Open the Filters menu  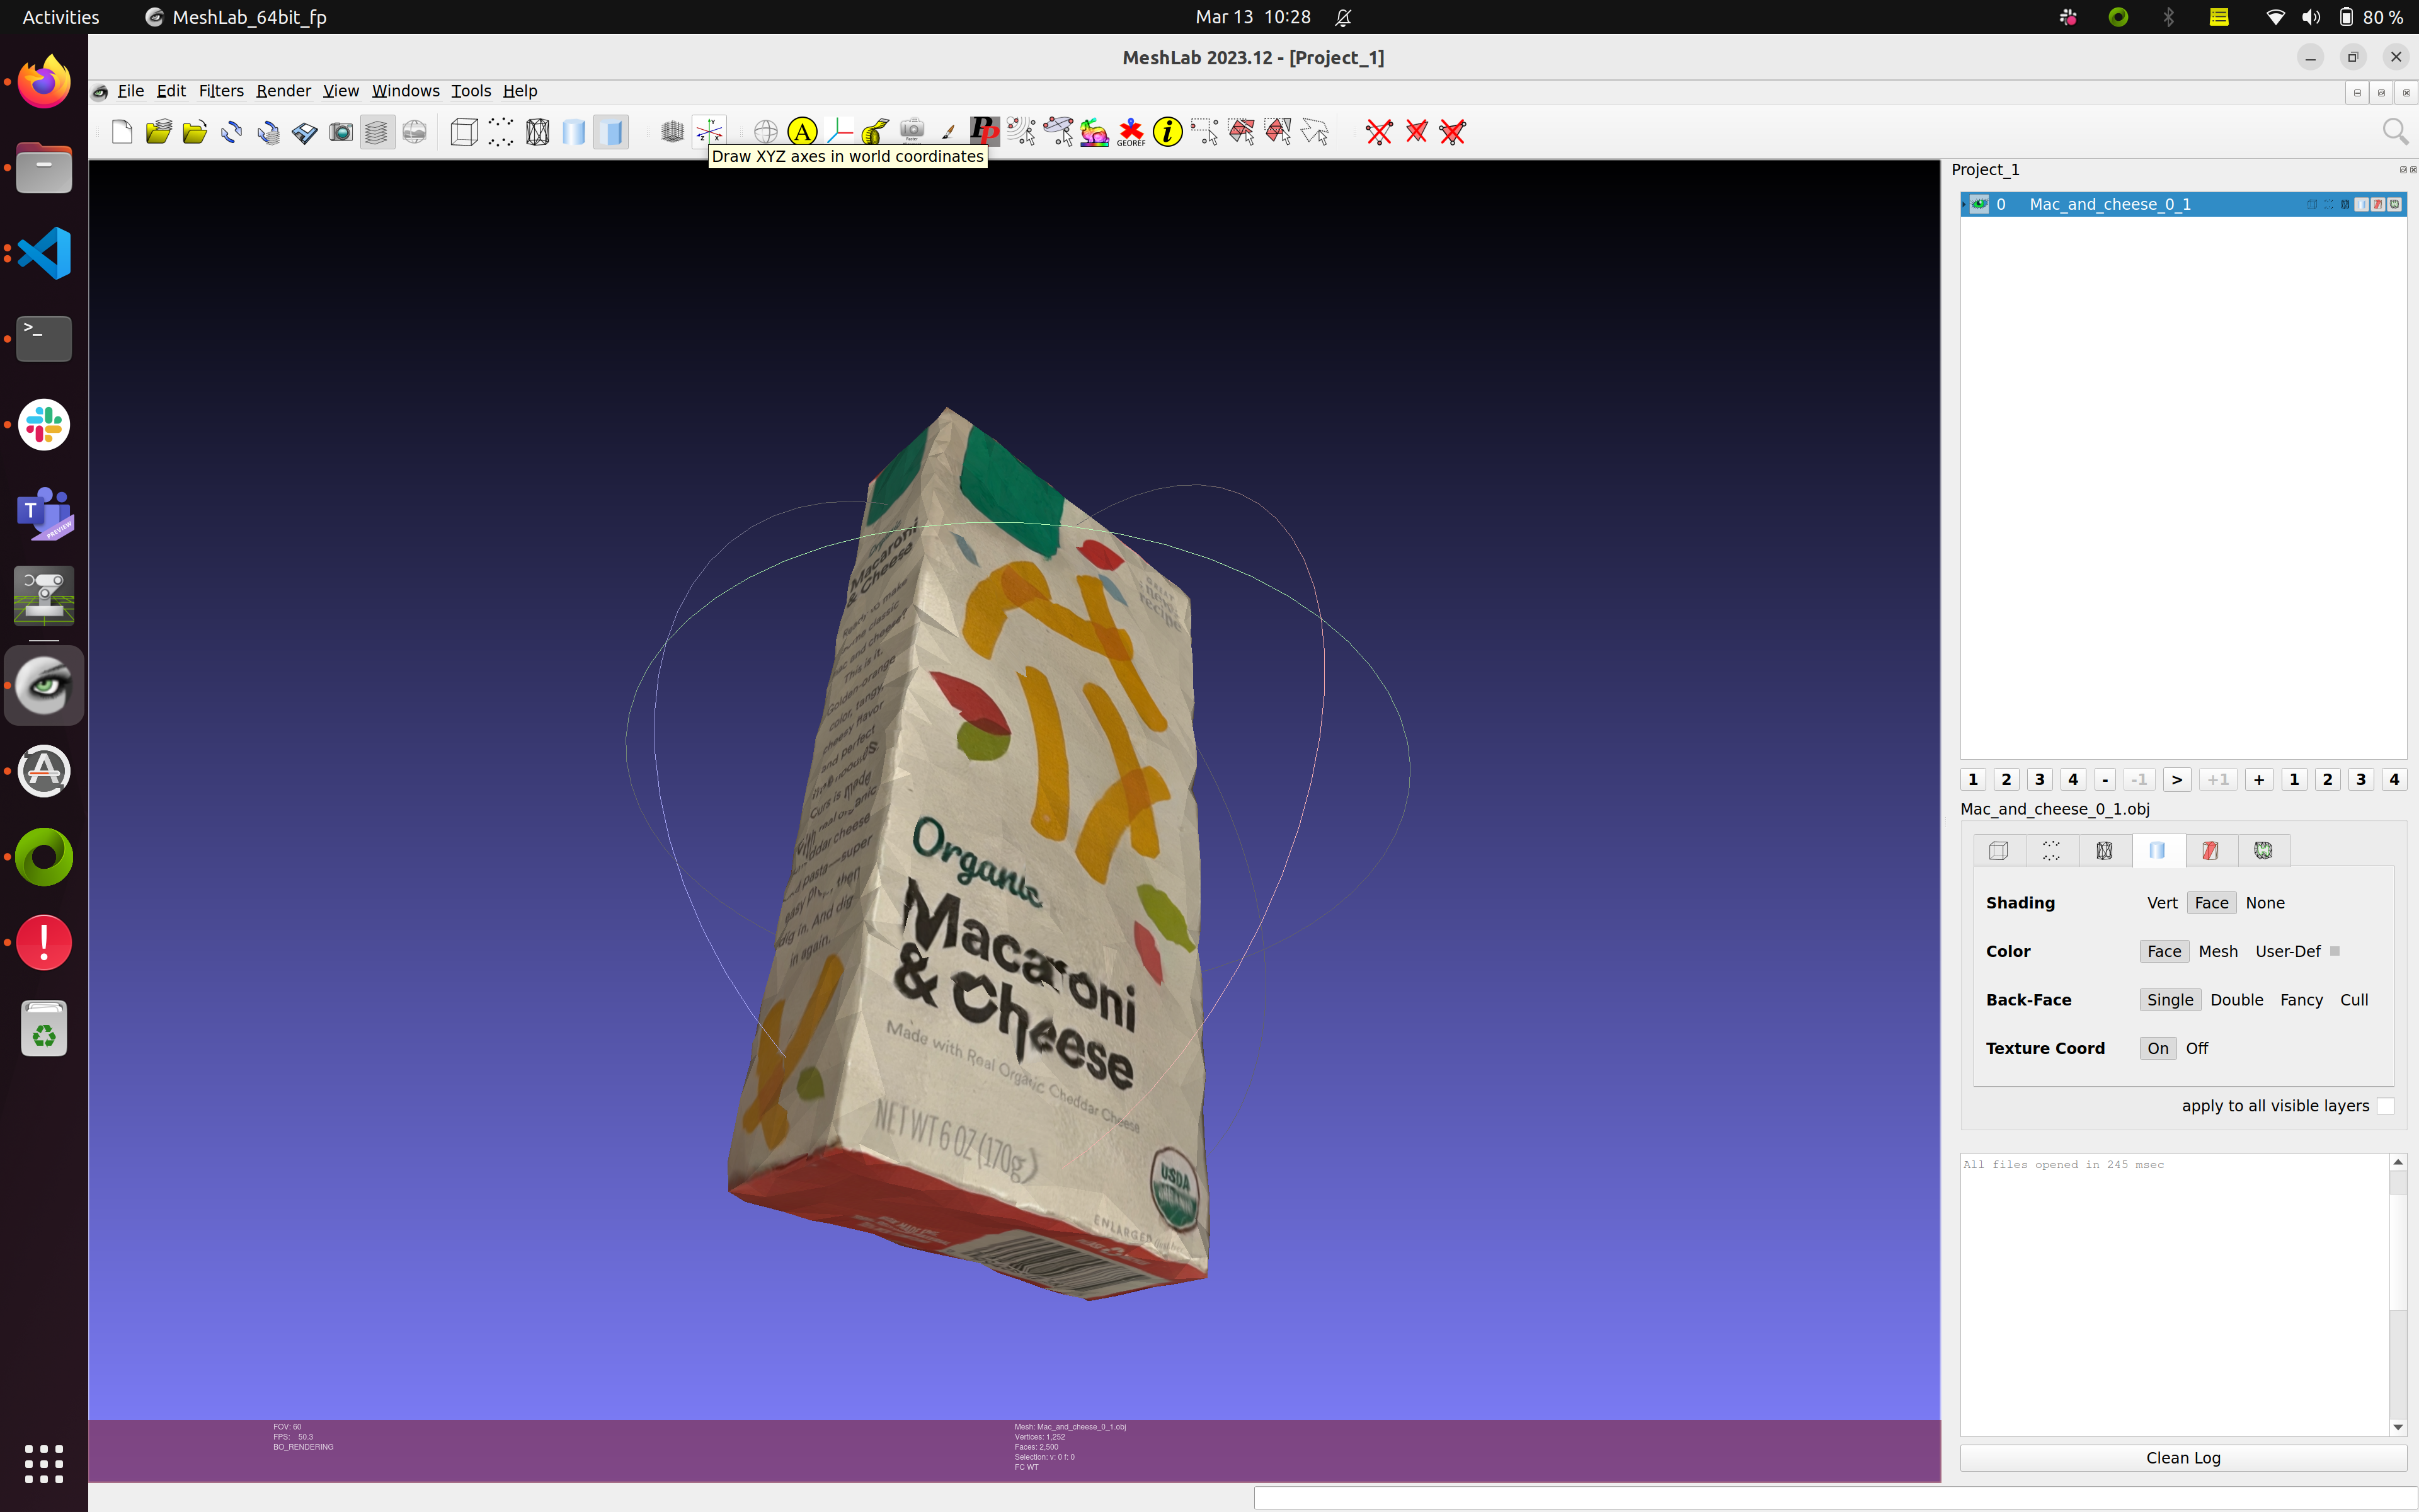click(x=221, y=91)
